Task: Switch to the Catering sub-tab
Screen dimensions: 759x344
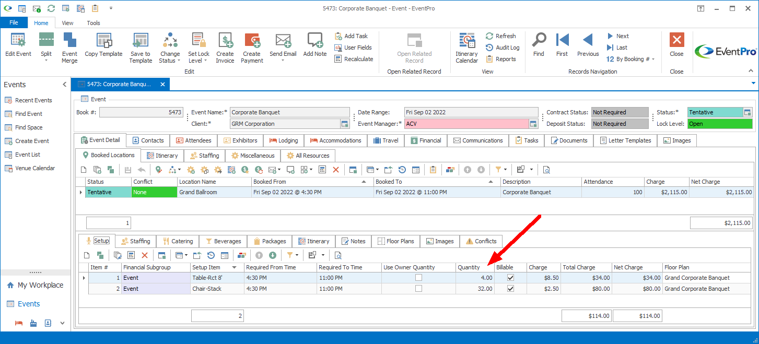Action: (x=178, y=241)
